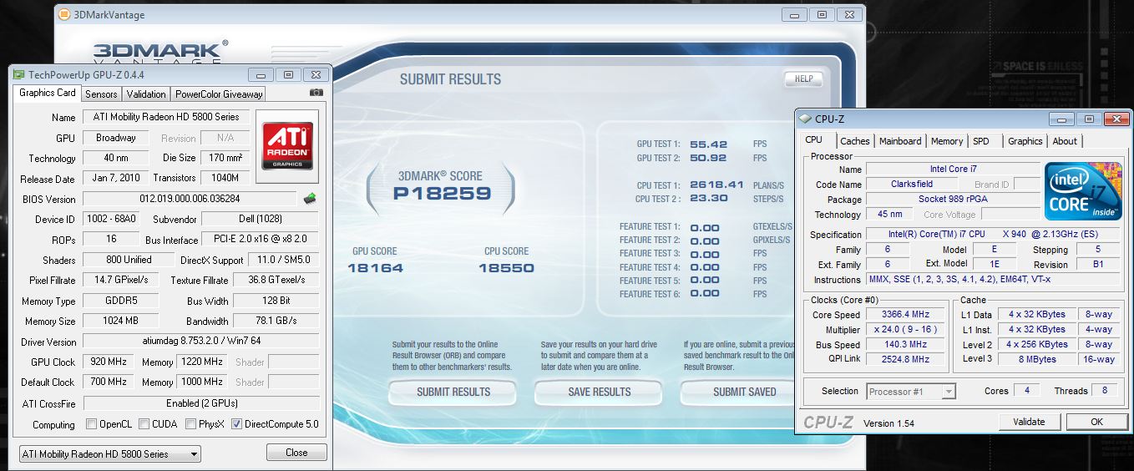The image size is (1134, 471).
Task: Click the CPU-Z title bar app icon
Action: click(x=805, y=119)
